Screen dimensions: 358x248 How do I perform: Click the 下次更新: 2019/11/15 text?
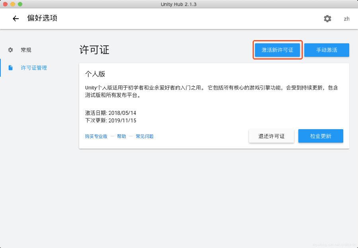[111, 120]
